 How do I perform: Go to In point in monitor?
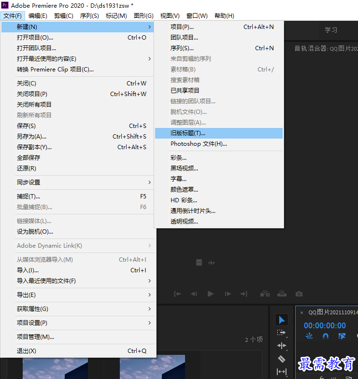(x=177, y=294)
